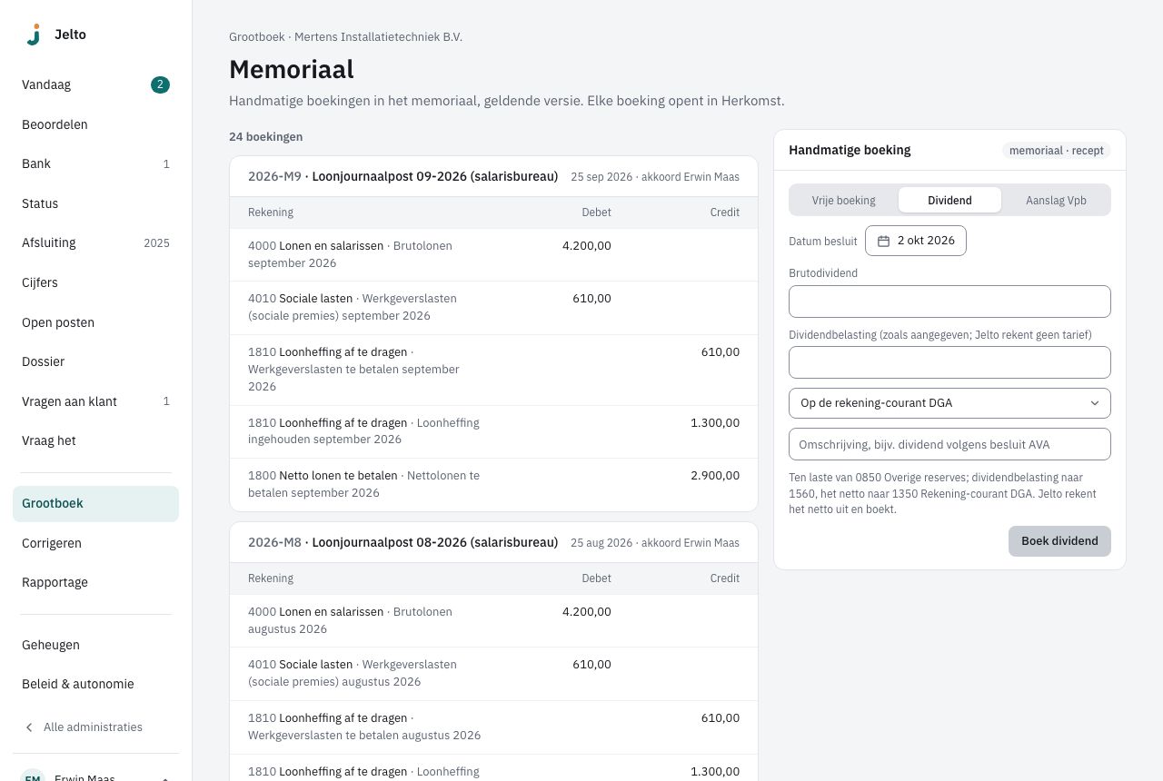Click the memoriaal · recept tag

[x=1057, y=151]
